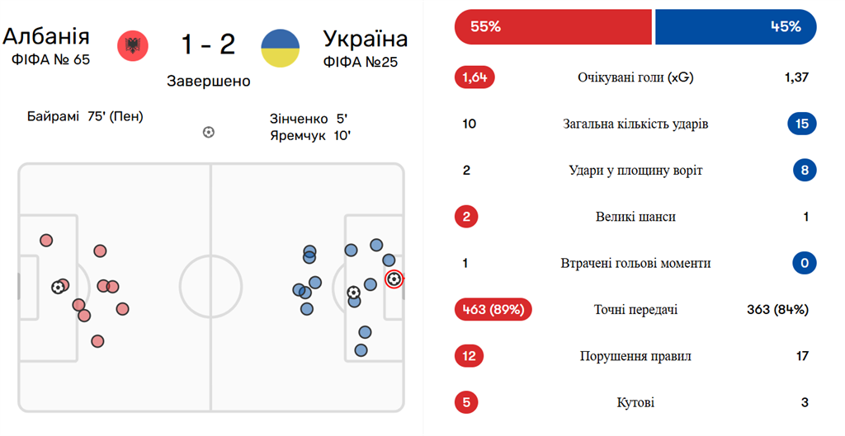Select Ukraine's goal ball near the penalty arc
845x436 pixels.
pyautogui.click(x=353, y=292)
